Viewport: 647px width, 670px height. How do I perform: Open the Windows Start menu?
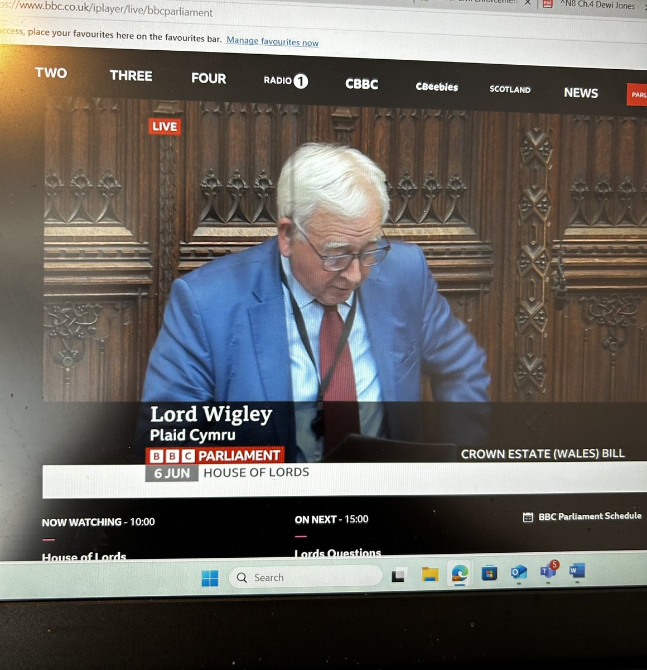[x=212, y=577]
